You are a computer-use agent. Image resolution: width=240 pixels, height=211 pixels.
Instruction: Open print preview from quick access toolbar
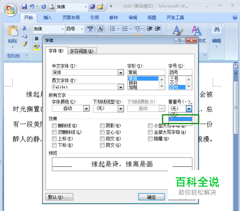52,7
